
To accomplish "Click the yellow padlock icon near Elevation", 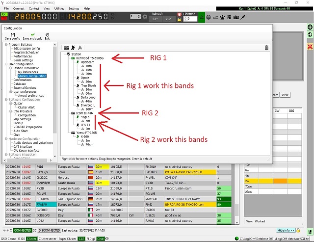I will (x=179, y=20).
